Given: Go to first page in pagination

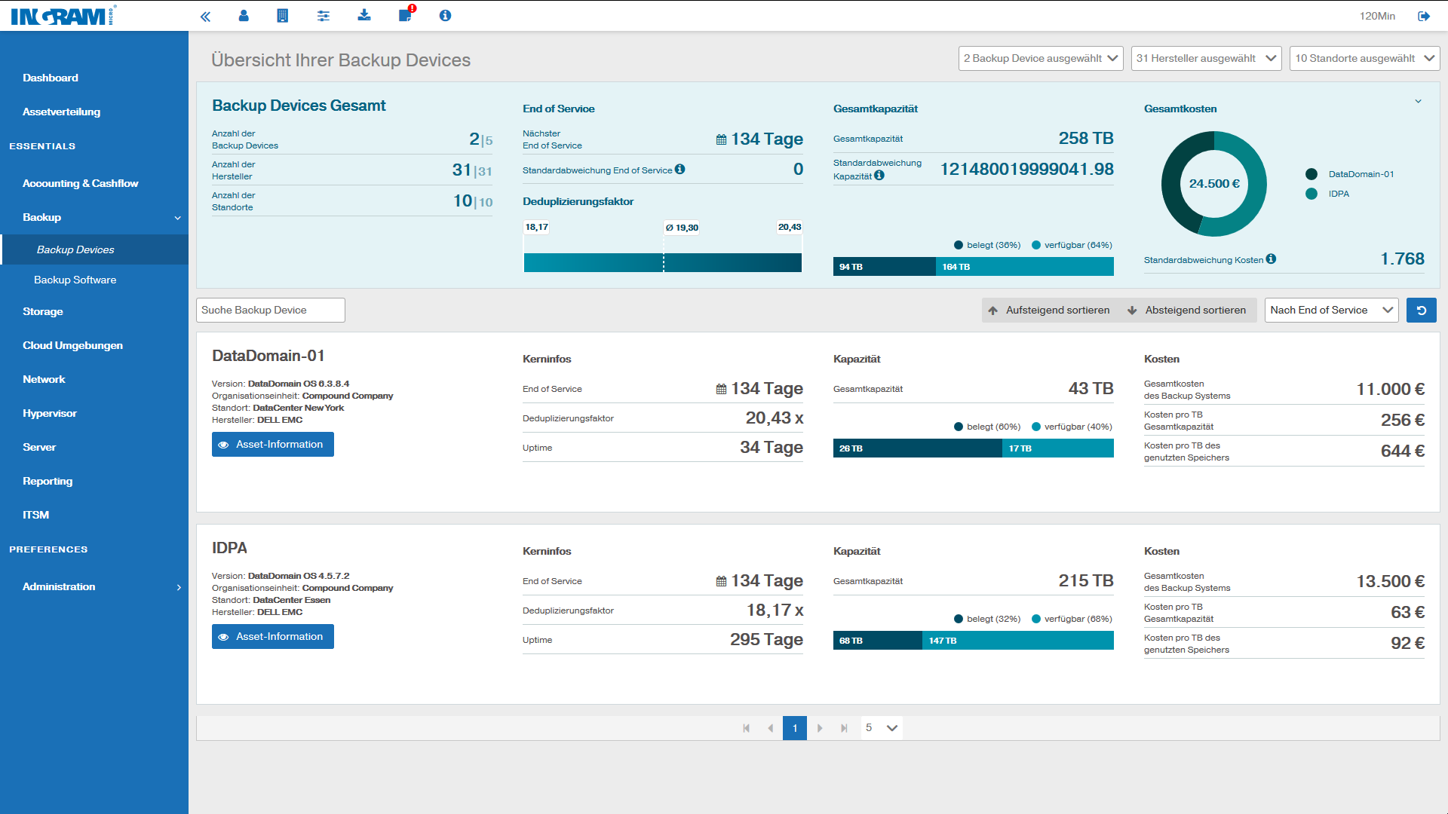Looking at the screenshot, I should click(x=747, y=728).
